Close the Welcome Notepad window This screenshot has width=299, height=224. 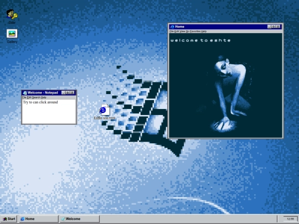72,93
